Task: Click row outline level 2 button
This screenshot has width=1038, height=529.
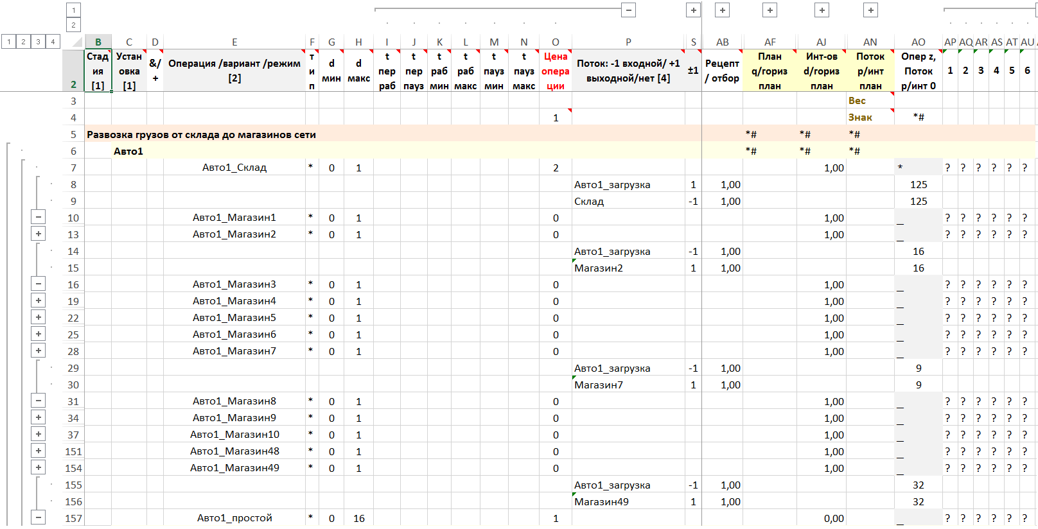Action: point(23,42)
